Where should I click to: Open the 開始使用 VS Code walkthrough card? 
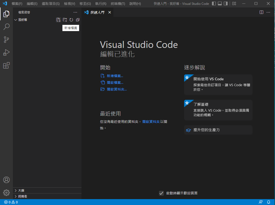point(218,85)
